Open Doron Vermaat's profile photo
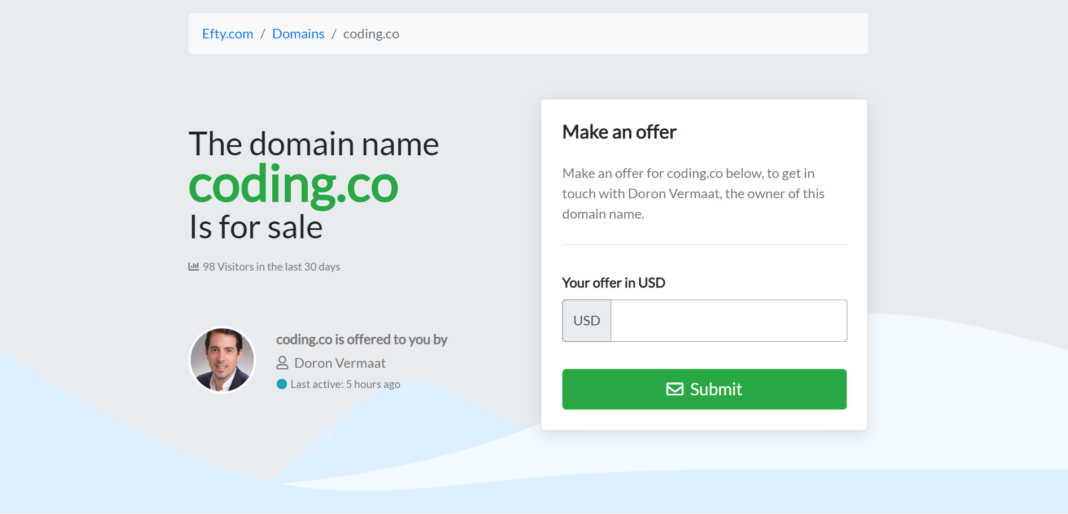Screen dimensions: 1068x514 click(x=222, y=359)
